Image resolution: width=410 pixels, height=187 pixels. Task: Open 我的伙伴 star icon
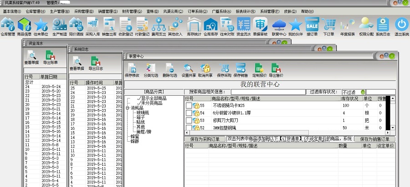click(x=296, y=27)
